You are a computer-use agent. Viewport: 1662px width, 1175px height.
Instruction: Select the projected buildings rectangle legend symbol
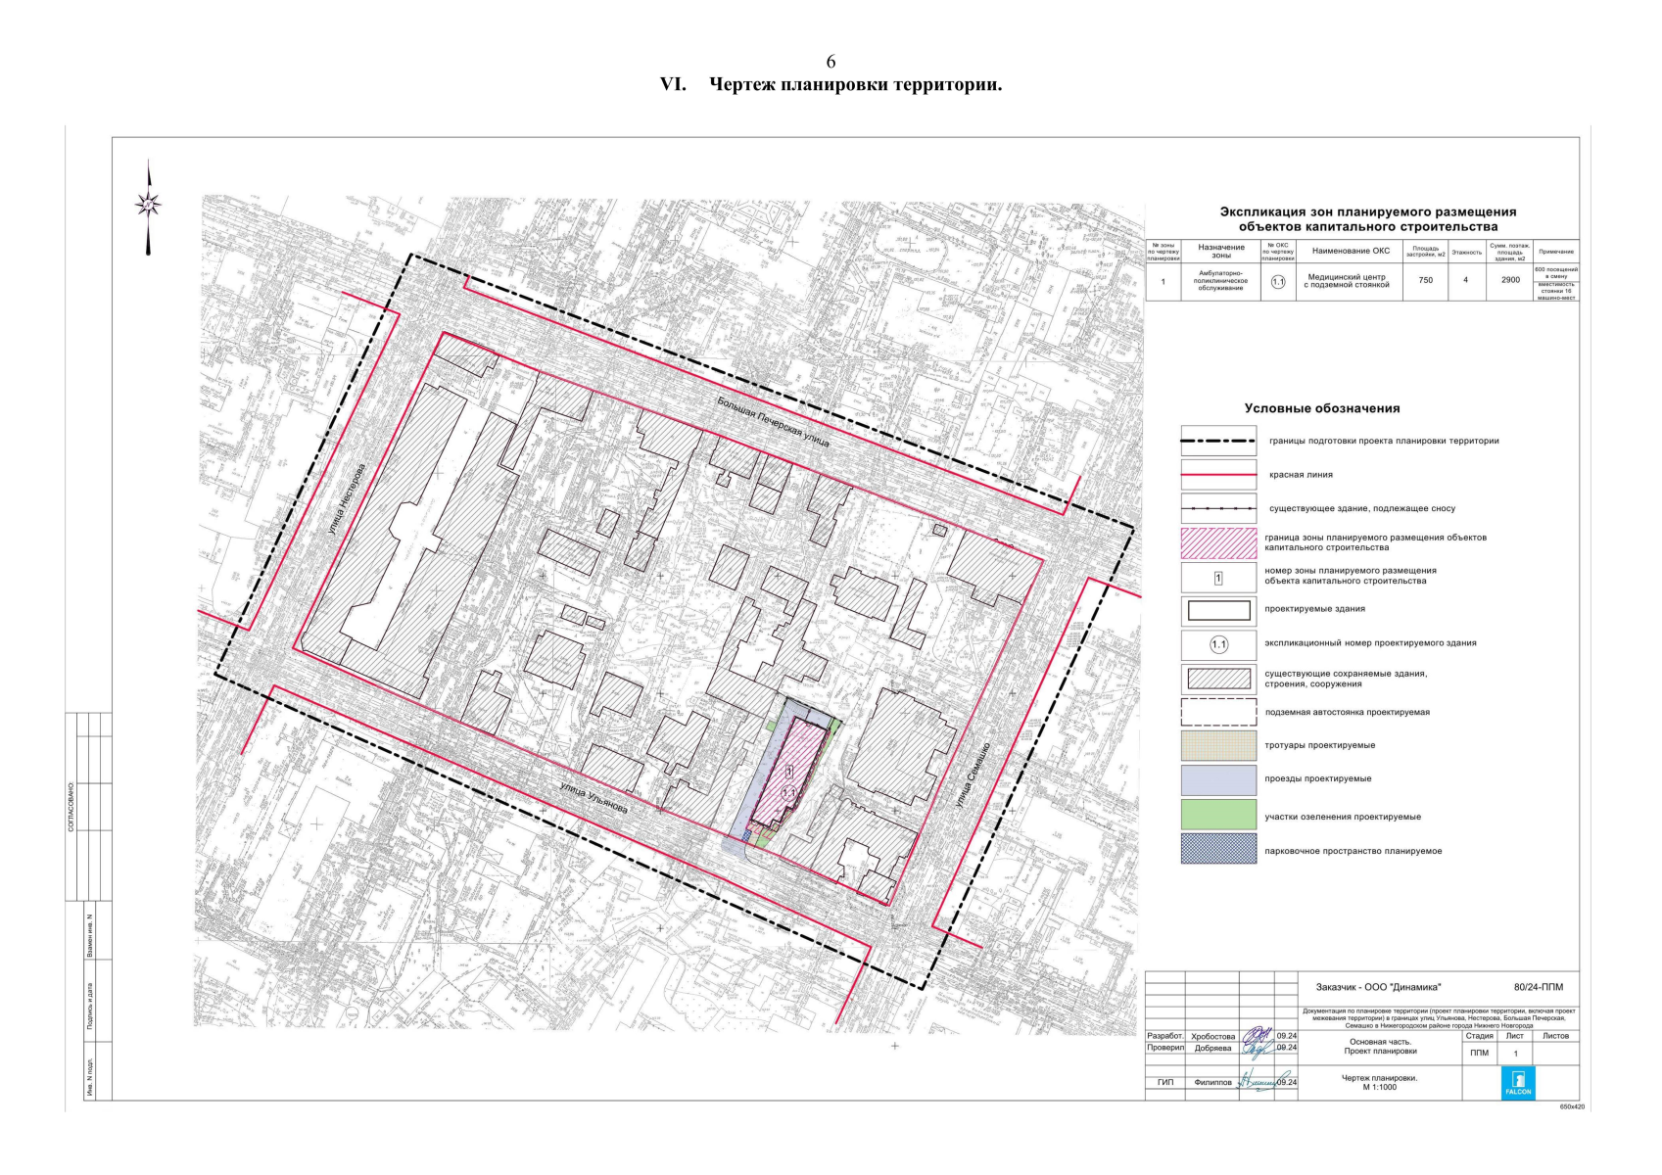(x=1218, y=610)
